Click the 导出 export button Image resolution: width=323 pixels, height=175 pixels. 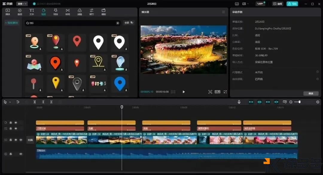(292, 4)
